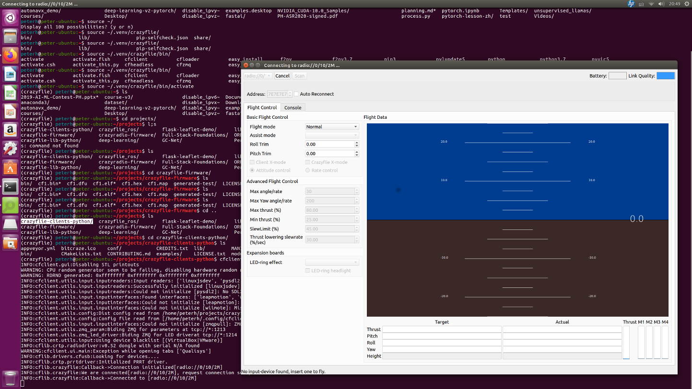692x389 pixels.
Task: Switch to the Console tab
Action: coord(293,108)
